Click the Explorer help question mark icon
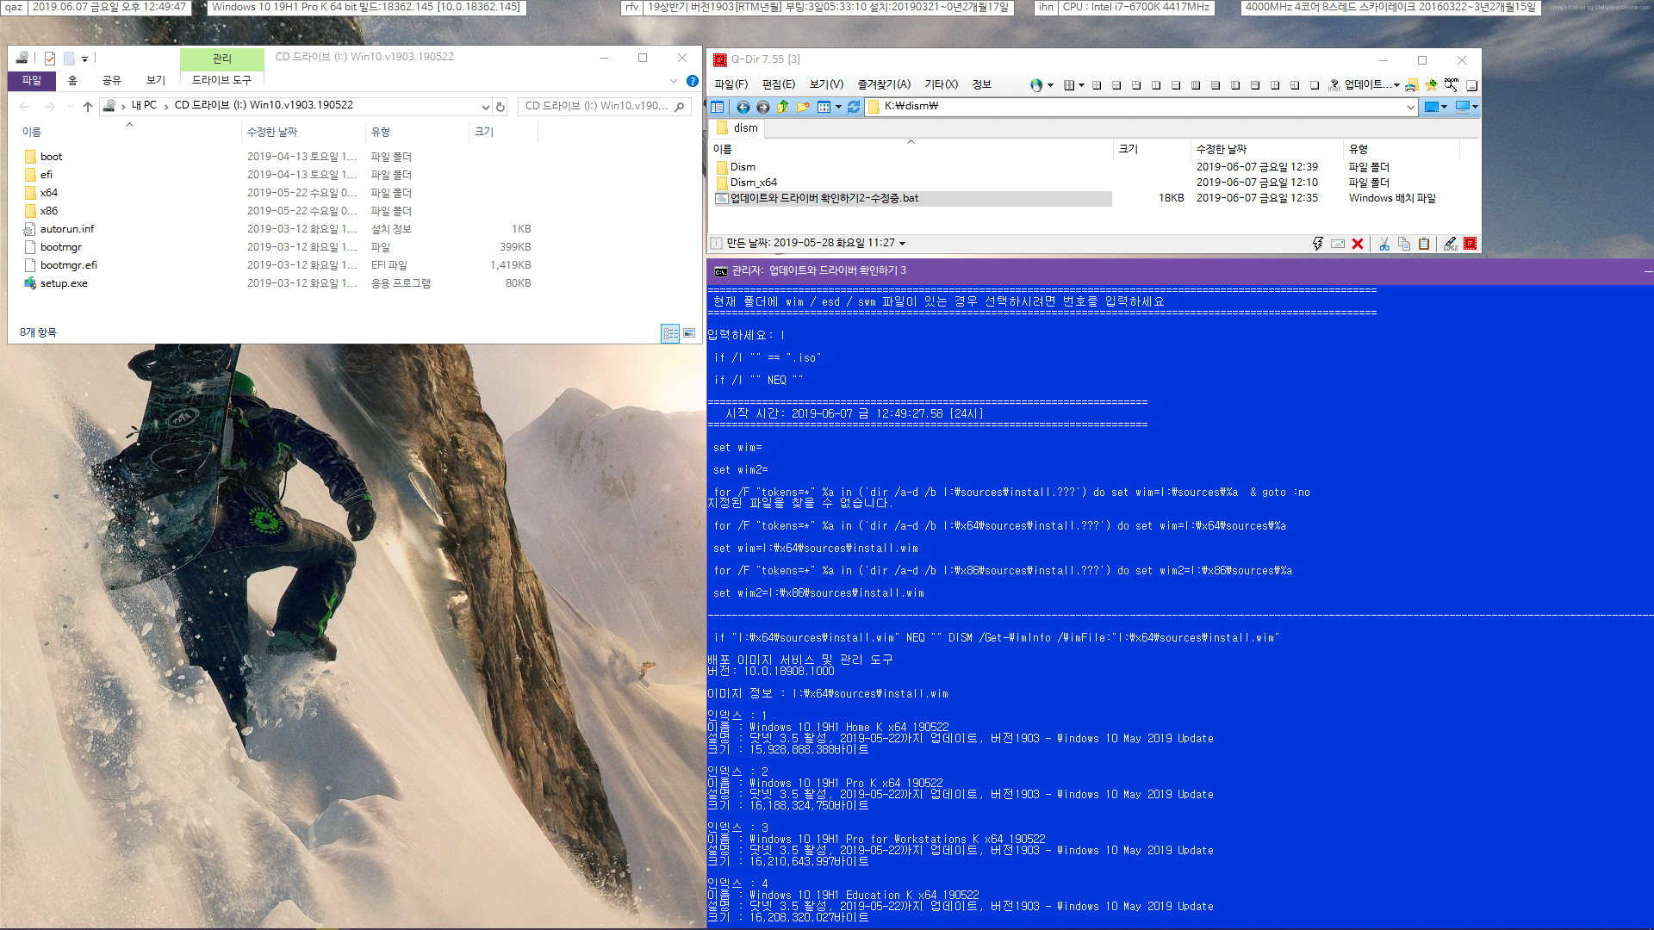The width and height of the screenshot is (1654, 930). (x=693, y=81)
